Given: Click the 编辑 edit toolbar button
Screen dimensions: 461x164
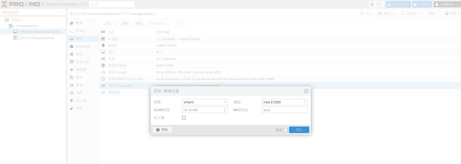Looking at the screenshot, I should coord(139,23).
